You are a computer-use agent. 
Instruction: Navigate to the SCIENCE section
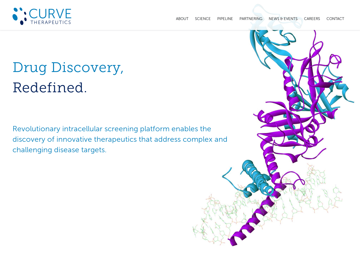click(203, 19)
